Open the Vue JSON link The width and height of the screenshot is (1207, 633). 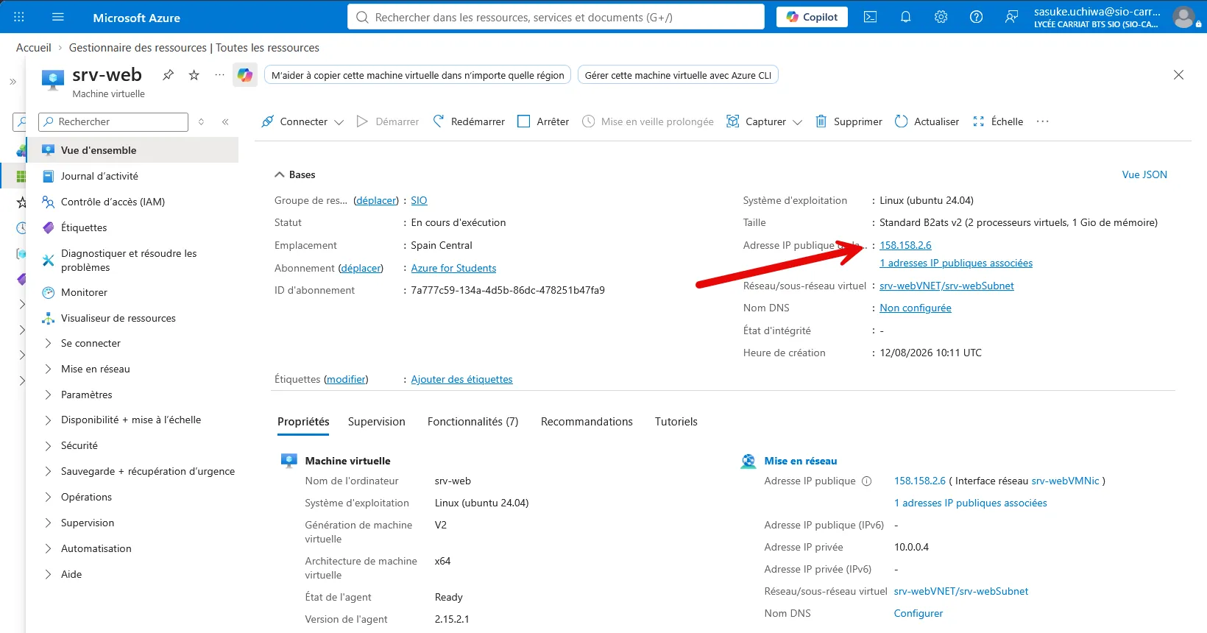(x=1144, y=174)
